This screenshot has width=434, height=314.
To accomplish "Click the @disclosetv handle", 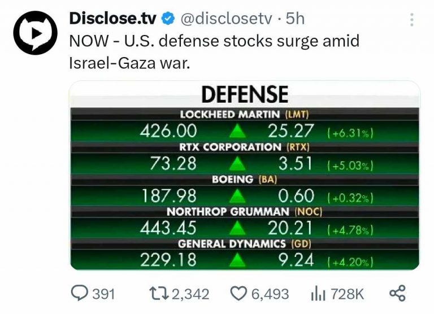I will pyautogui.click(x=225, y=19).
